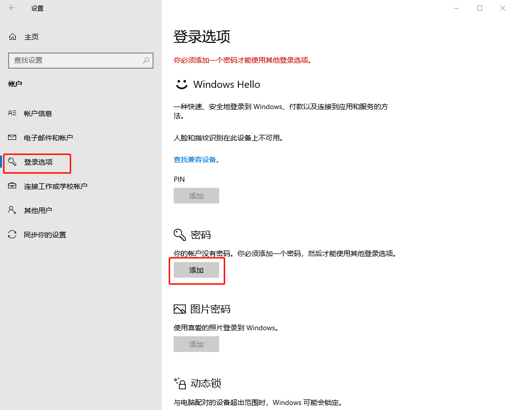Screen dimensions: 512x410
Task: Select 登录选项 in the sidebar
Action: pyautogui.click(x=37, y=163)
